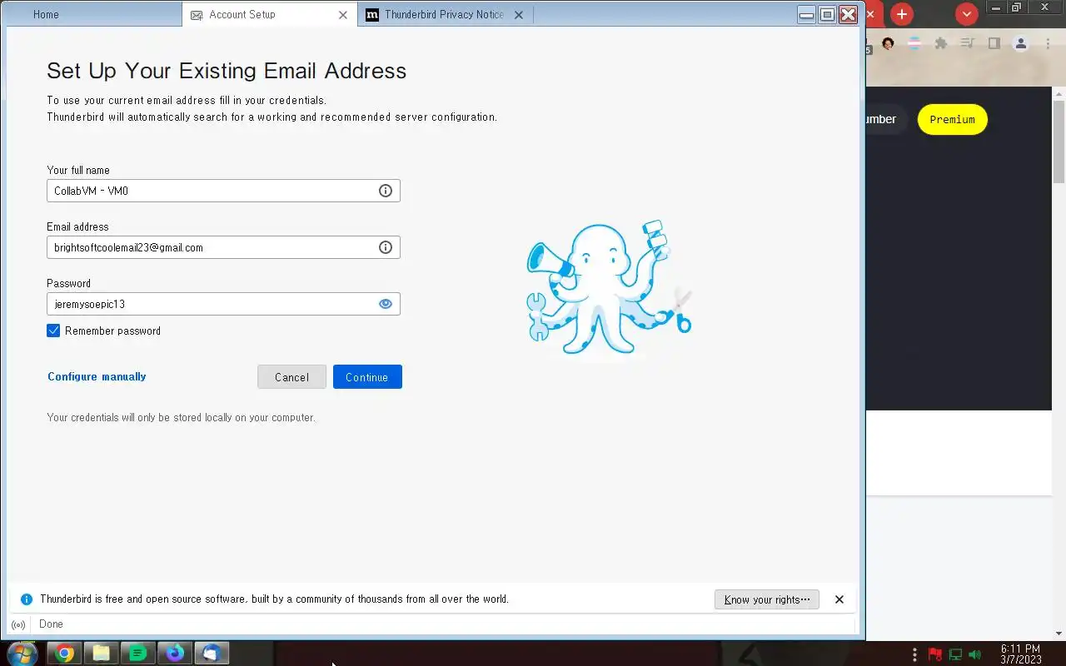Click the taskbar clock showing 6:11 PM

pyautogui.click(x=1020, y=654)
